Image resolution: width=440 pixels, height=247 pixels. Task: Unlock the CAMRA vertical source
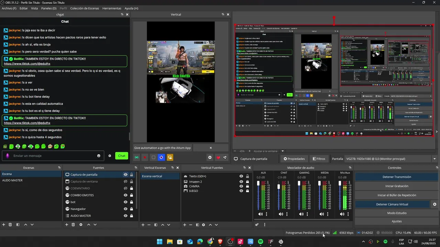247,186
